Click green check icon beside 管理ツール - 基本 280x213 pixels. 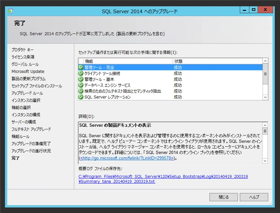pos(81,79)
